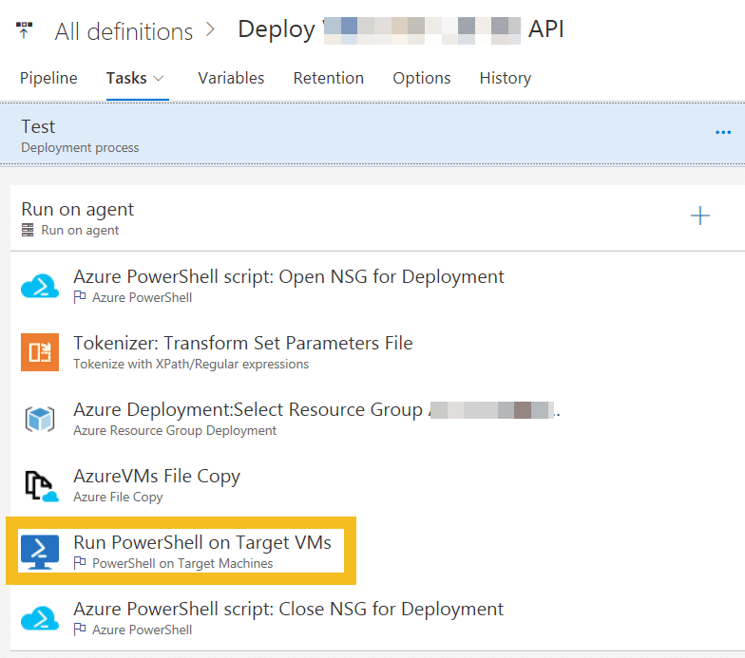Click the Azure Resource Group cube icon
Image resolution: width=745 pixels, height=658 pixels.
(40, 419)
